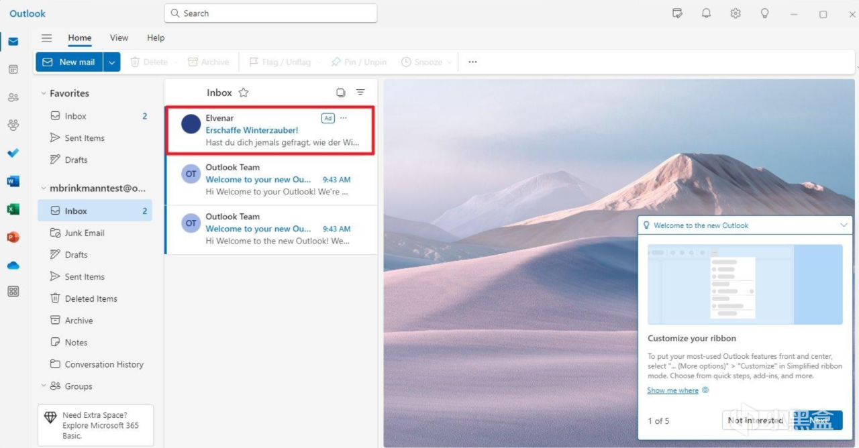Open the Conversation History folder

pos(95,364)
